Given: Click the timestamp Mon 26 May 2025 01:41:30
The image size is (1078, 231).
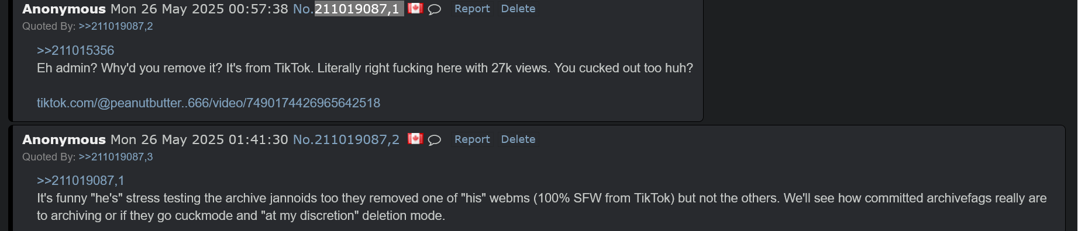Looking at the screenshot, I should 199,139.
